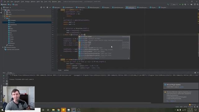199x112 pixels.
Task: Choose Direction.valueOf from autocomplete popup
Action: click(x=104, y=48)
